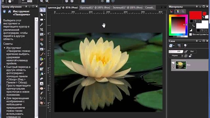Click the zoom in magnifier in top toolbar

tap(47, 1)
